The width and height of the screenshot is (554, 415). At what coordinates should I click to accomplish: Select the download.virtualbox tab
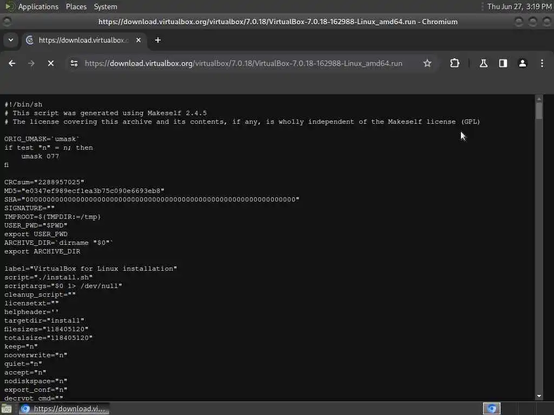click(84, 40)
